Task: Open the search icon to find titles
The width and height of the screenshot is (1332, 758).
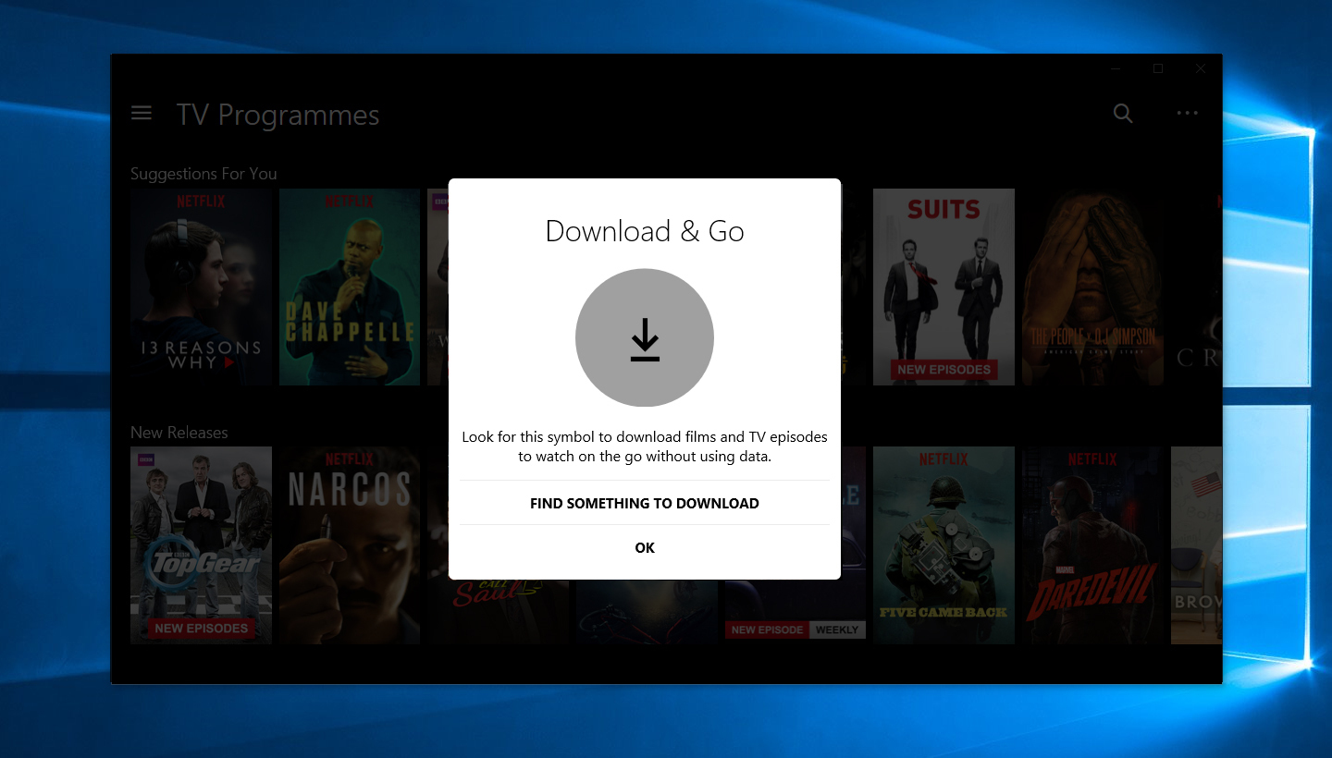Action: (x=1122, y=113)
